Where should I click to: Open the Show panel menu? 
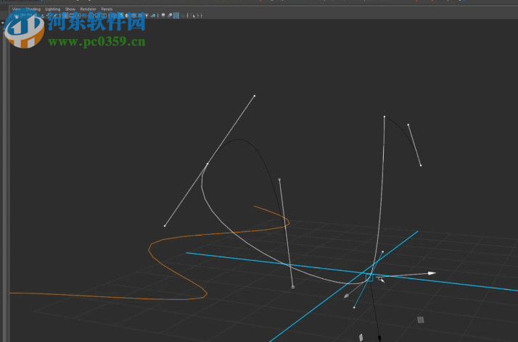(70, 9)
